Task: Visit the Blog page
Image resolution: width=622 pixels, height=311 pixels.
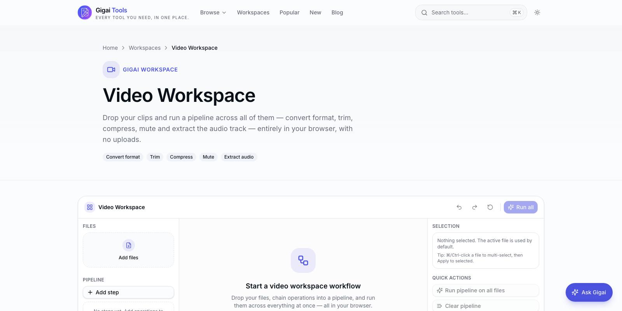Action: point(337,12)
